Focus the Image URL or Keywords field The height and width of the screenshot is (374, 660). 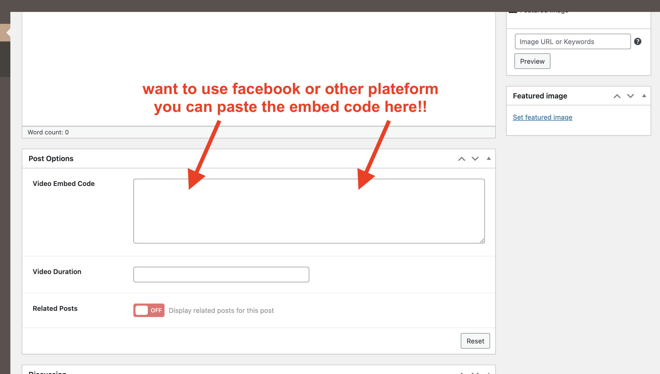point(572,41)
